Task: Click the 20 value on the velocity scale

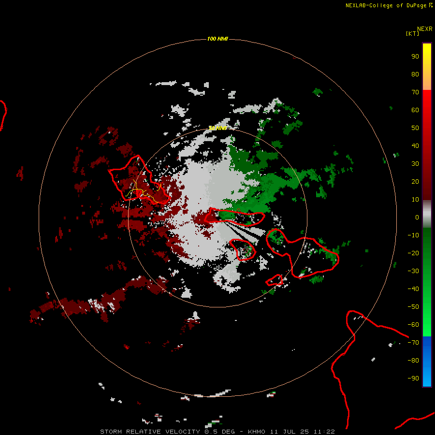Action: tap(415, 181)
